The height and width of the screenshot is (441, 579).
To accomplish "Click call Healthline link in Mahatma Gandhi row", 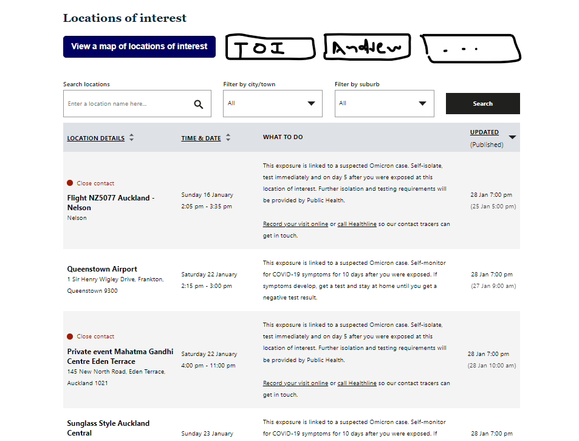I will click(x=357, y=383).
